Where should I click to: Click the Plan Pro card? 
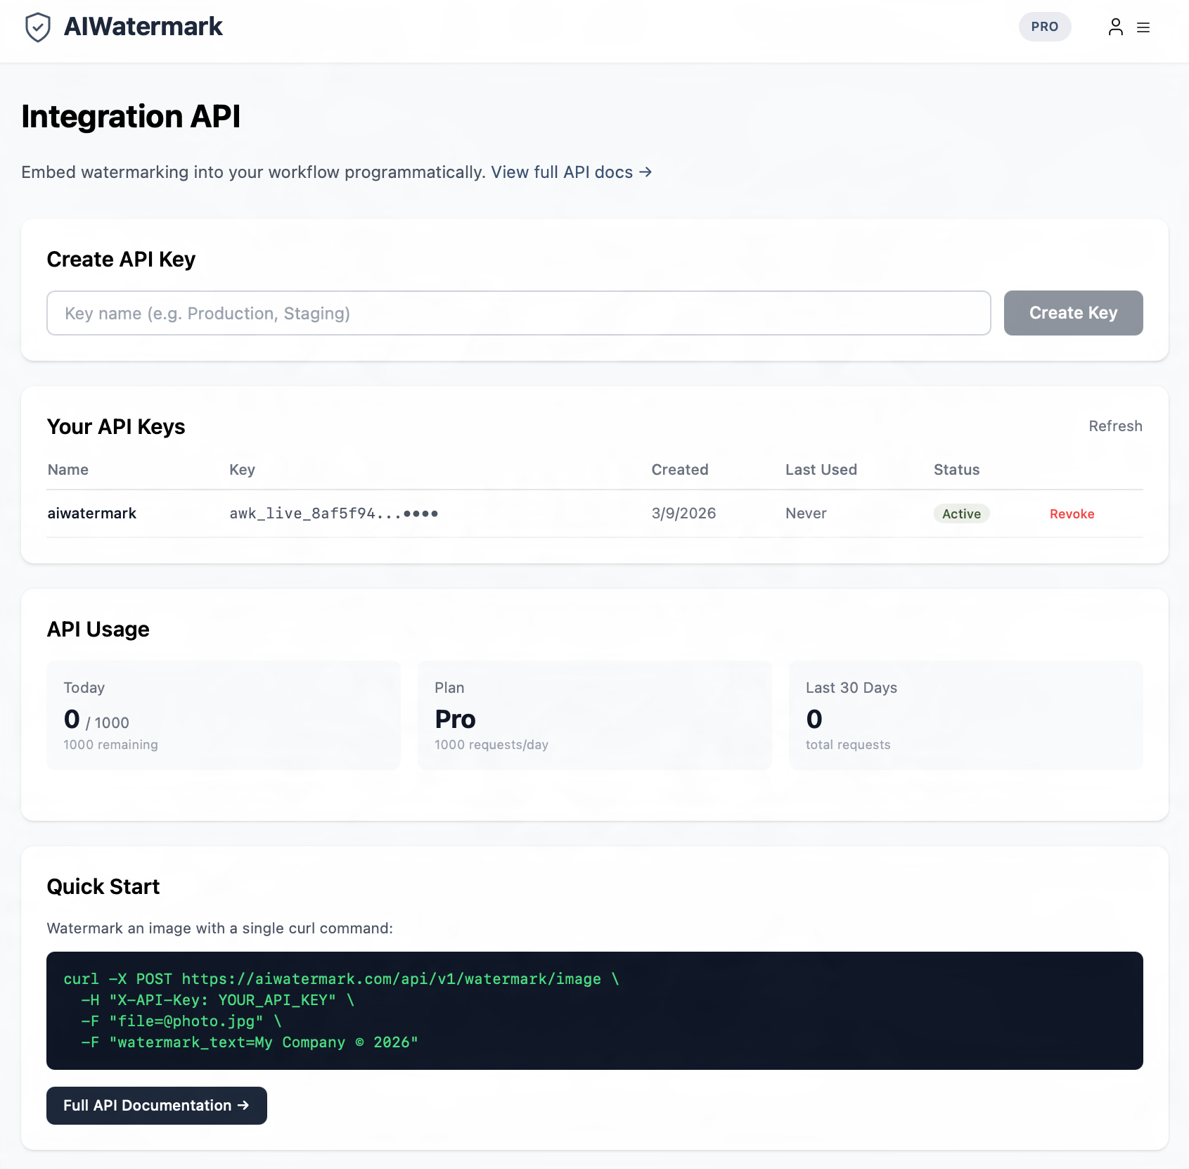tap(594, 715)
